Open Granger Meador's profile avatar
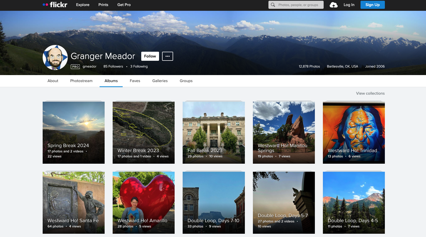Image resolution: width=426 pixels, height=237 pixels. coord(55,57)
